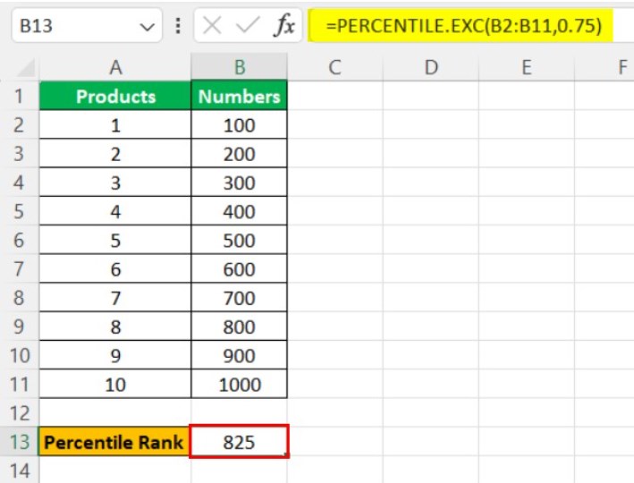Select row 4 header
634x483 pixels.
(x=19, y=182)
